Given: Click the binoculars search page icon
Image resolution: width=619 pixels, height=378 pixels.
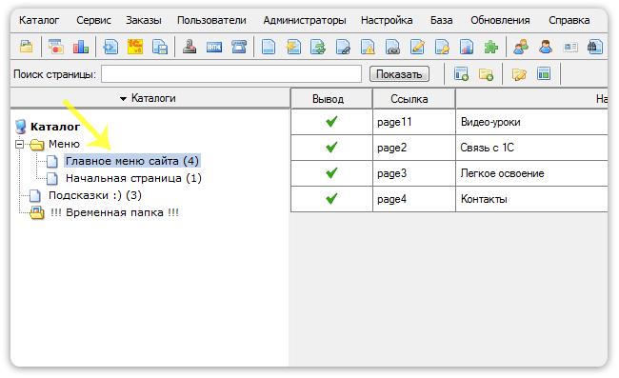Looking at the screenshot, I should [x=595, y=47].
